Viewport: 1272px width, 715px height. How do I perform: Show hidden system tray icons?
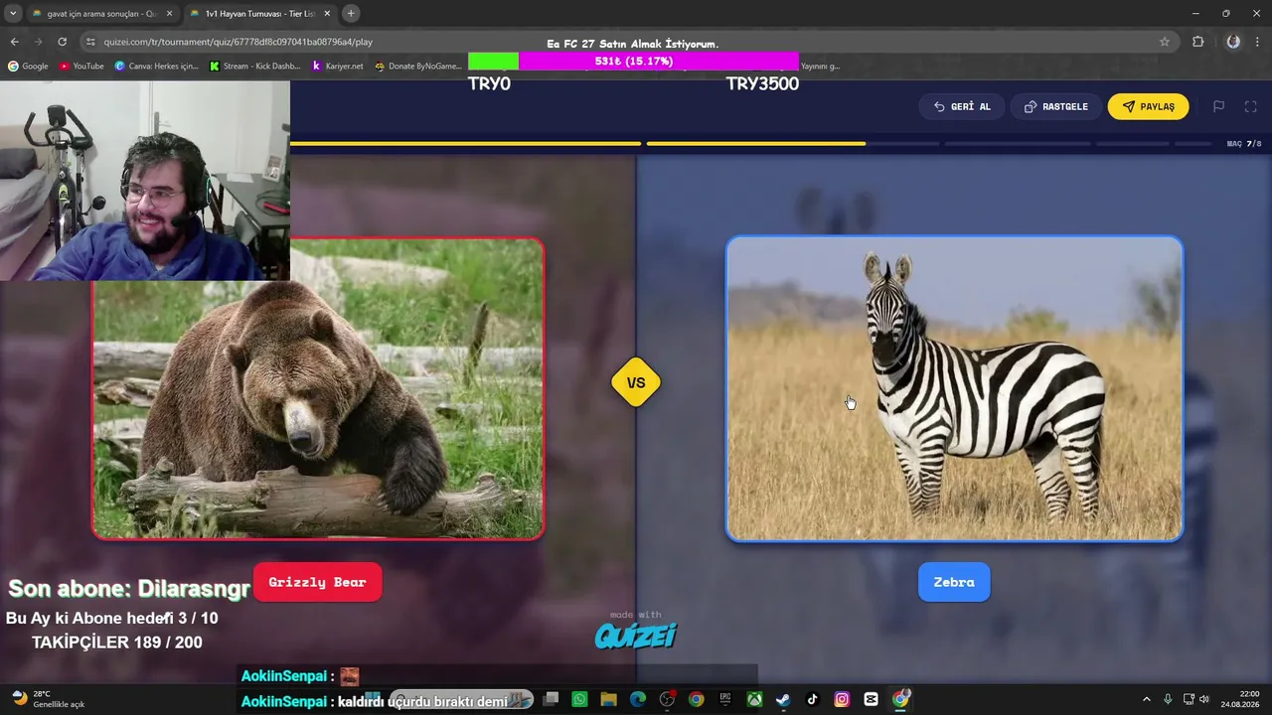coord(1146,699)
